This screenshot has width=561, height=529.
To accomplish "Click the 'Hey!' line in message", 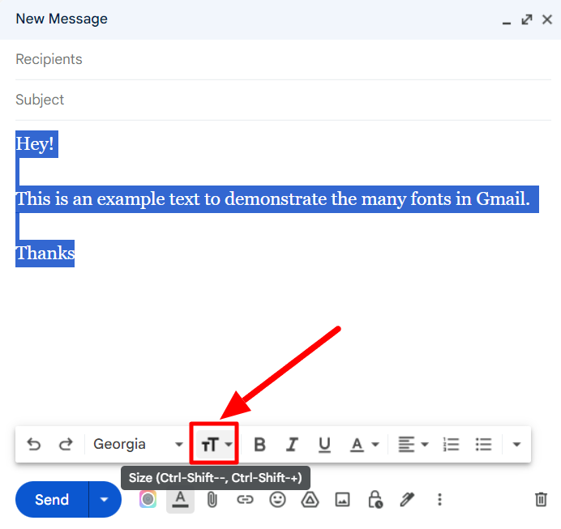I will (35, 144).
